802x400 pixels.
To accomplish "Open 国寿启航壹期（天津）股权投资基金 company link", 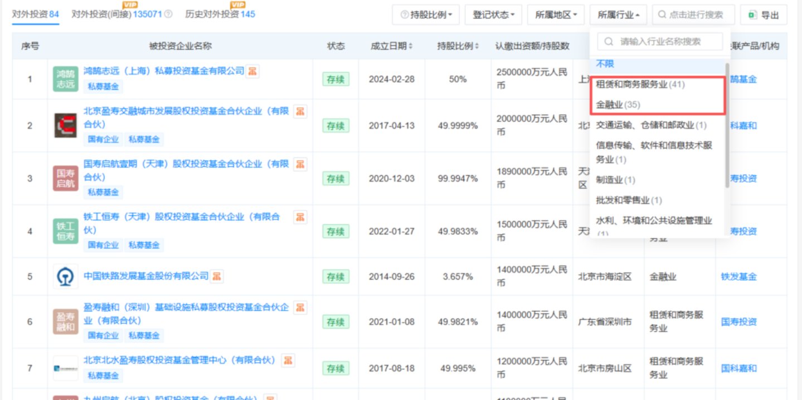I will pyautogui.click(x=186, y=170).
